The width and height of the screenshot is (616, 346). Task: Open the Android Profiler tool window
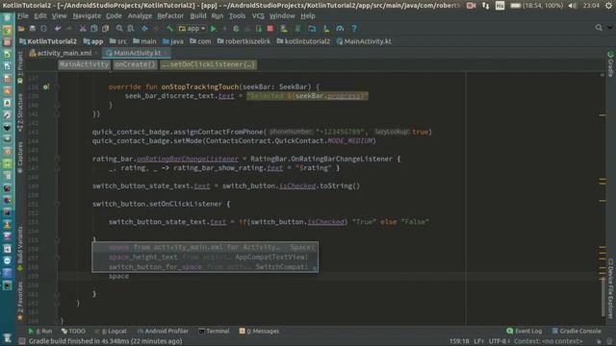(x=163, y=331)
